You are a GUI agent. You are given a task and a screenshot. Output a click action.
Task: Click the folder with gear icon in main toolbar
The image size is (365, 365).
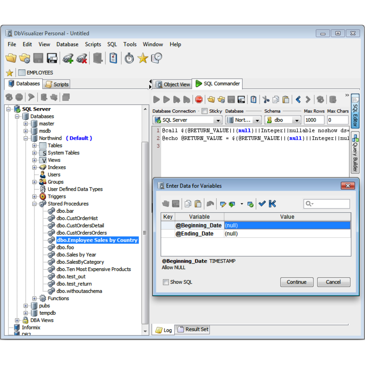(x=25, y=58)
